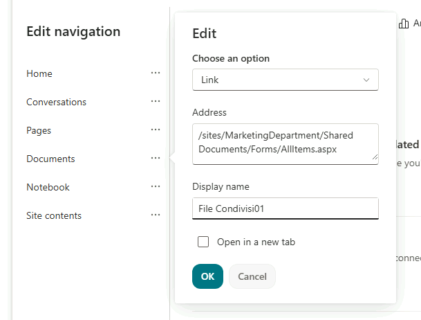Image resolution: width=421 pixels, height=320 pixels.
Task: Select the Site contents navigation link
Action: (x=54, y=215)
